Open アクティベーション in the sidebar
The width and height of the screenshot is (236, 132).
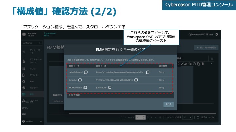pos(31,61)
